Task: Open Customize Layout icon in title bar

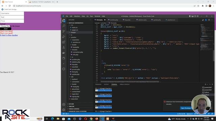Action: tap(198, 16)
